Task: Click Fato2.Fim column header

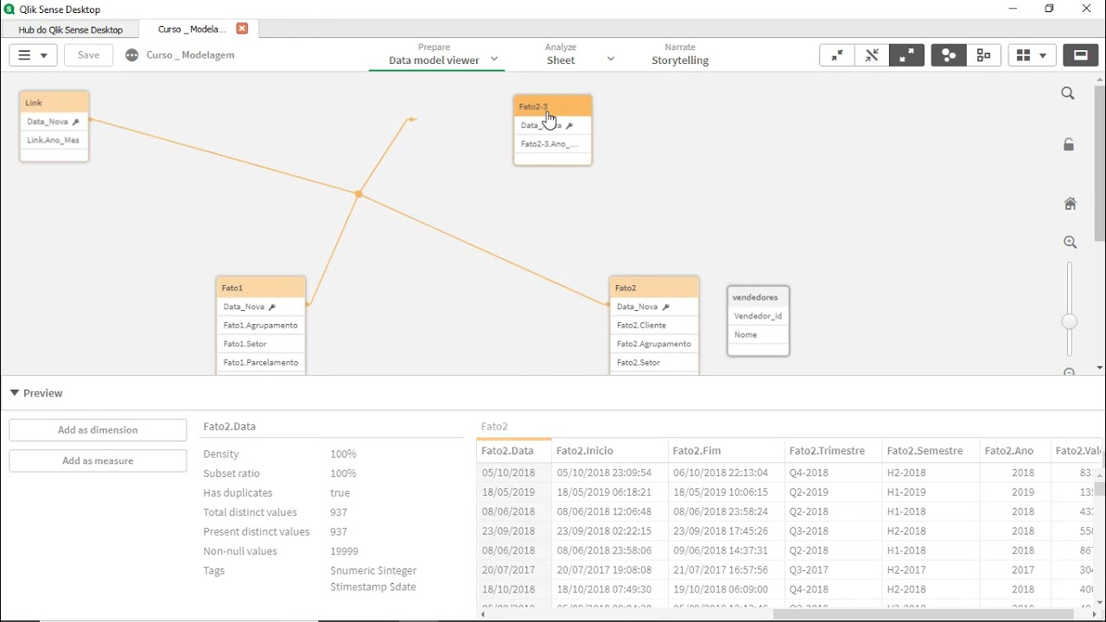Action: (727, 451)
